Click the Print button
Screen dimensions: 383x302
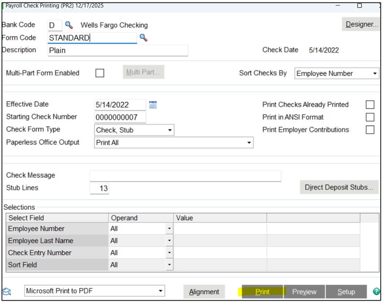pos(262,291)
